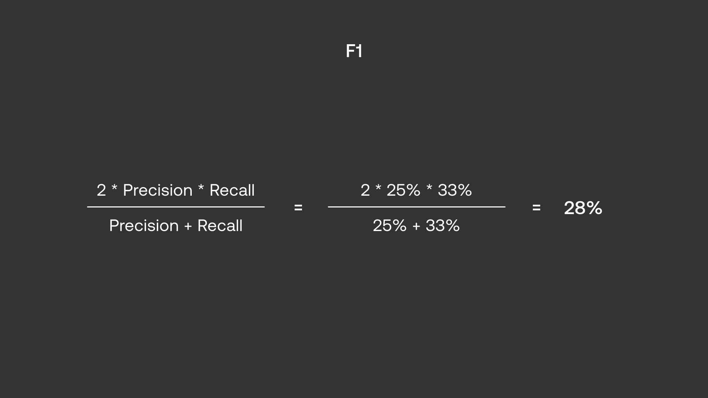Viewport: 708px width, 398px height.
Task: Click the F1 title text
Action: tap(354, 51)
